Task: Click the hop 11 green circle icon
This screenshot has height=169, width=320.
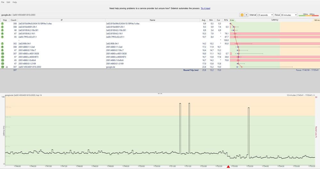Action: [3, 57]
